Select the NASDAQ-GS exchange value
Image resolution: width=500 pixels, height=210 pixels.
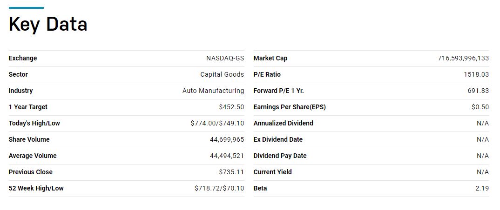click(x=225, y=59)
